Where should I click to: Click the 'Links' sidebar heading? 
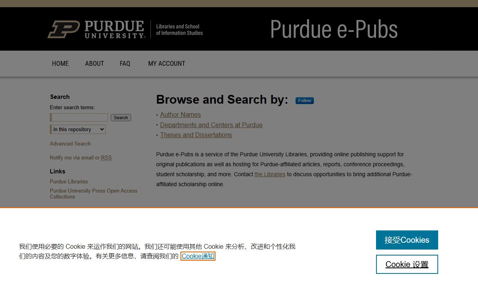point(57,171)
